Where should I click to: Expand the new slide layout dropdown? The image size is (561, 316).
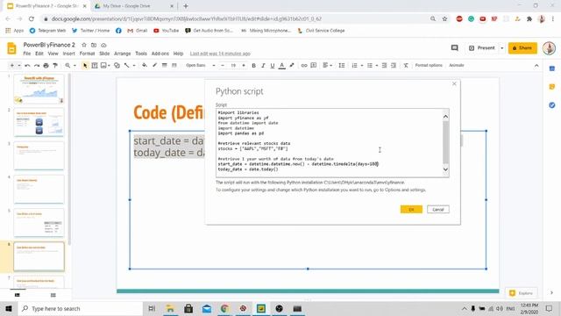coord(19,66)
